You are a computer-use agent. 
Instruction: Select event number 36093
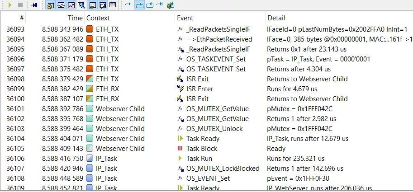click(15, 29)
